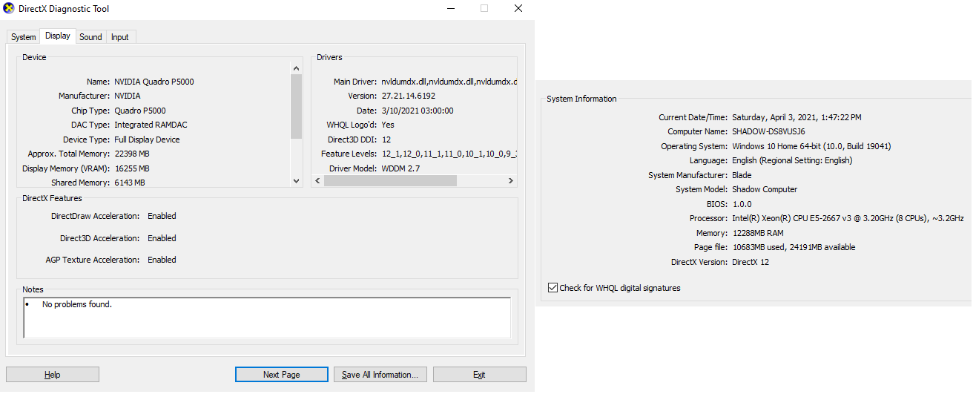This screenshot has width=973, height=397.
Task: Click the Direct3D DDI value 12
Action: (386, 140)
